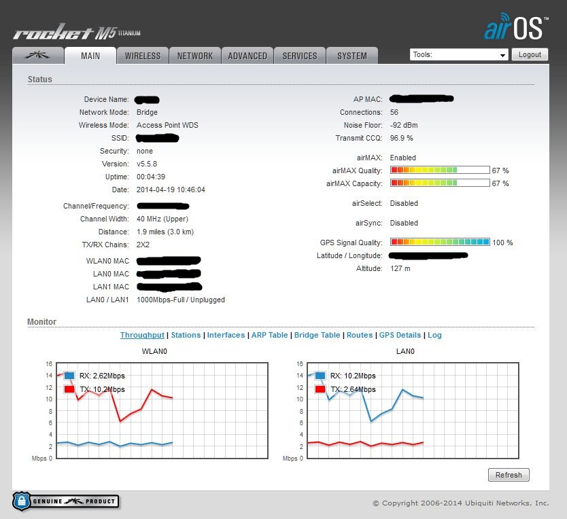Click the Logout button
This screenshot has height=519, width=567.
[x=530, y=54]
